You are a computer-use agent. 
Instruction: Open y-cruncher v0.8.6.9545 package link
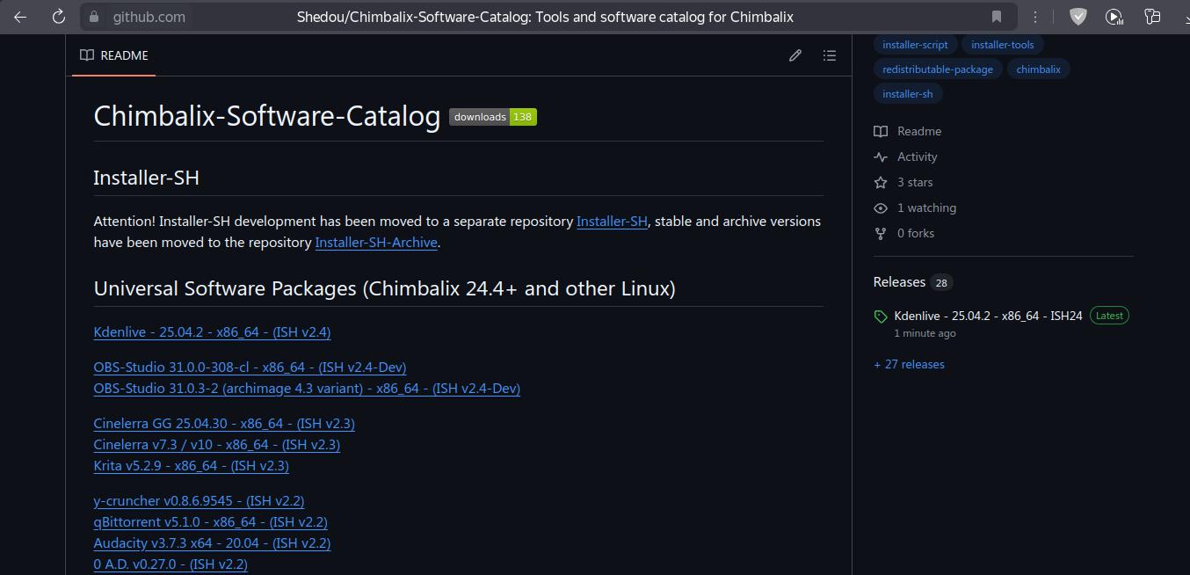click(x=199, y=501)
